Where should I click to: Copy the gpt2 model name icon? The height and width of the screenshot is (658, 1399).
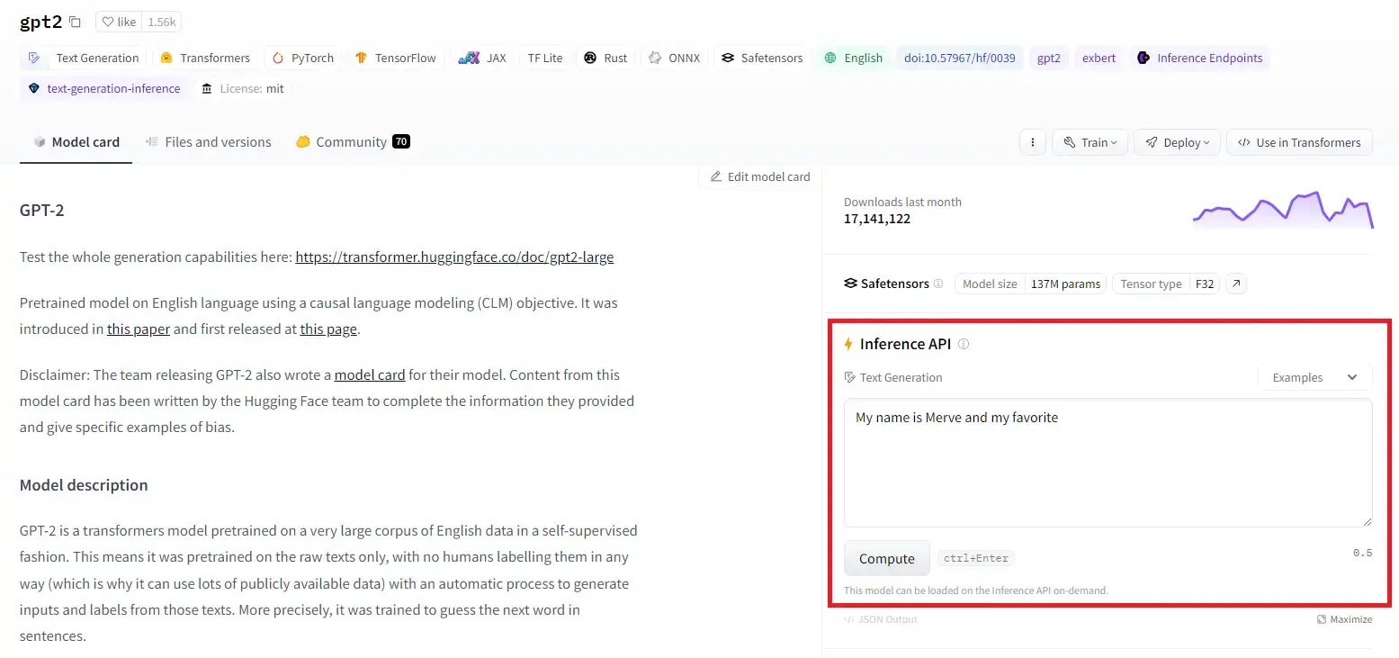[x=75, y=22]
